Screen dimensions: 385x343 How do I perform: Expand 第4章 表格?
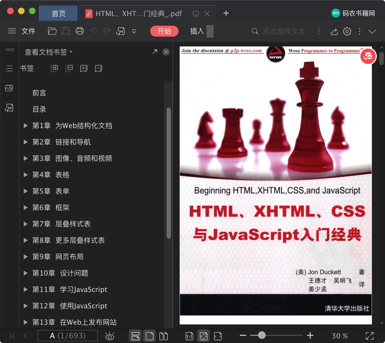pos(26,175)
